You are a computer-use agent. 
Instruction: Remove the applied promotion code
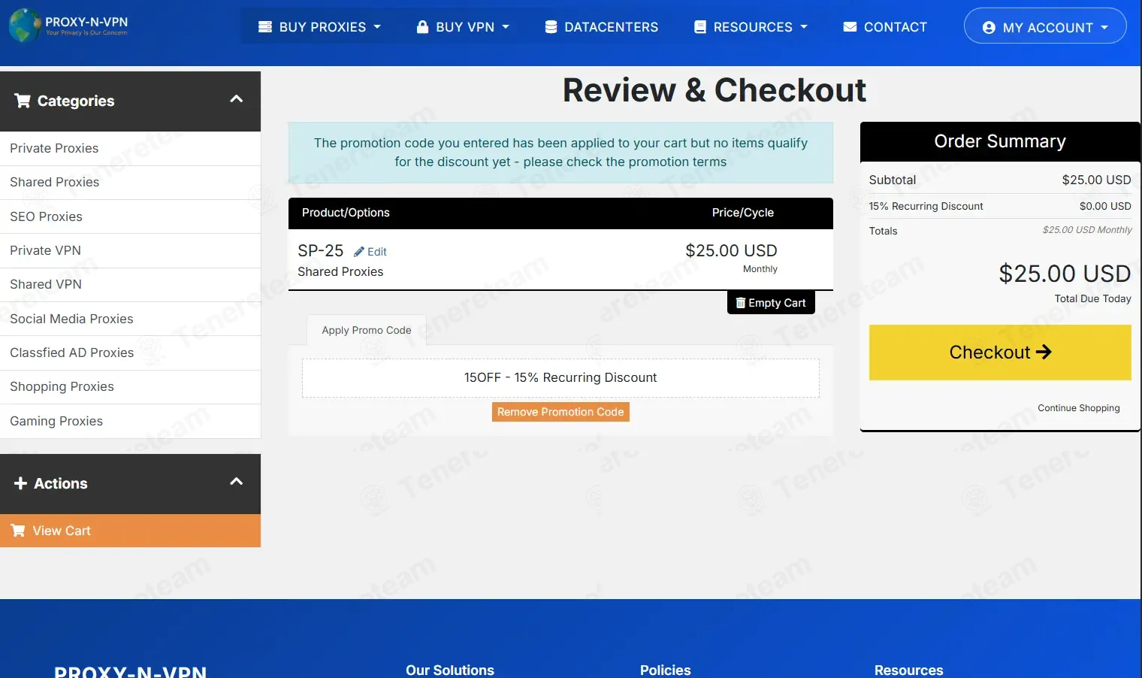[x=560, y=412]
